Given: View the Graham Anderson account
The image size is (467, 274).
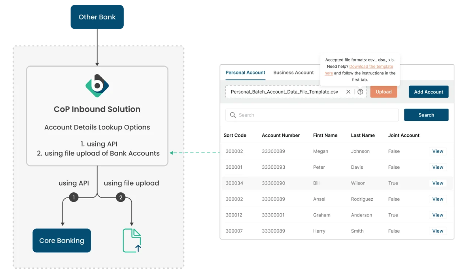Looking at the screenshot, I should (x=438, y=215).
